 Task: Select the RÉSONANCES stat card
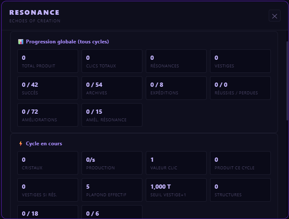176,61
